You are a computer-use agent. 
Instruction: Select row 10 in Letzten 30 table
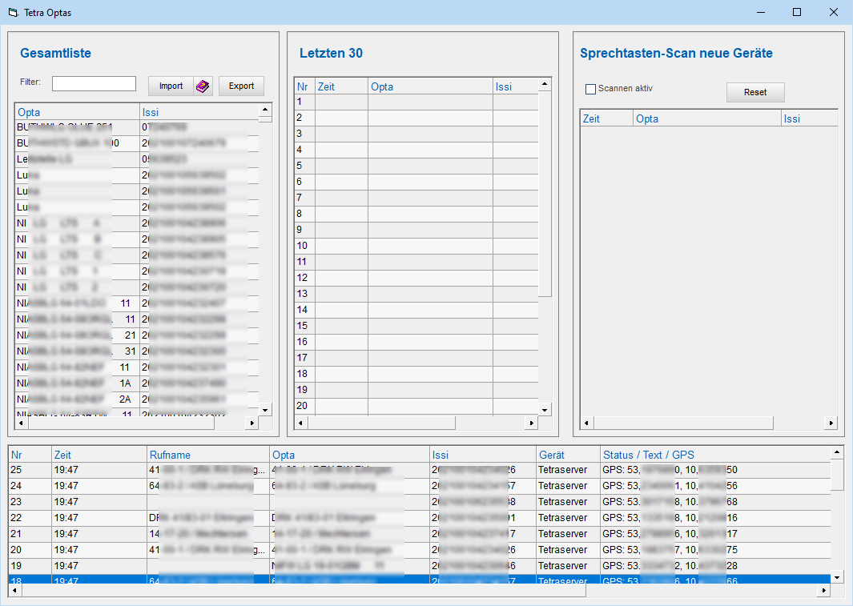coord(304,246)
